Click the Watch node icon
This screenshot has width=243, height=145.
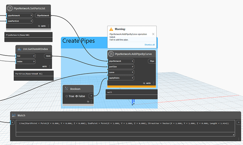click(14, 115)
